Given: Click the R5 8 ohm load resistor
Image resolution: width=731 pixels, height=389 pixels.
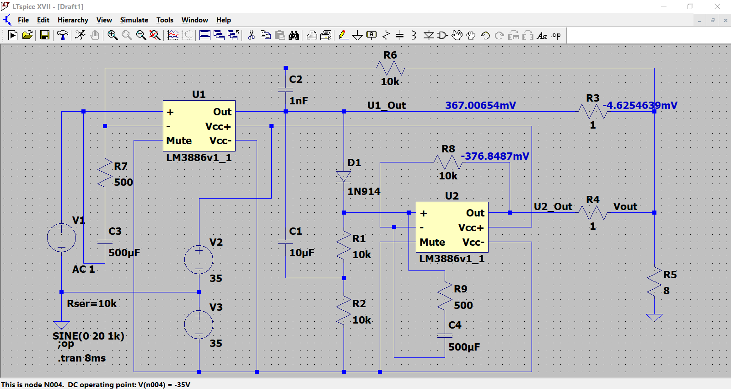Looking at the screenshot, I should [654, 281].
